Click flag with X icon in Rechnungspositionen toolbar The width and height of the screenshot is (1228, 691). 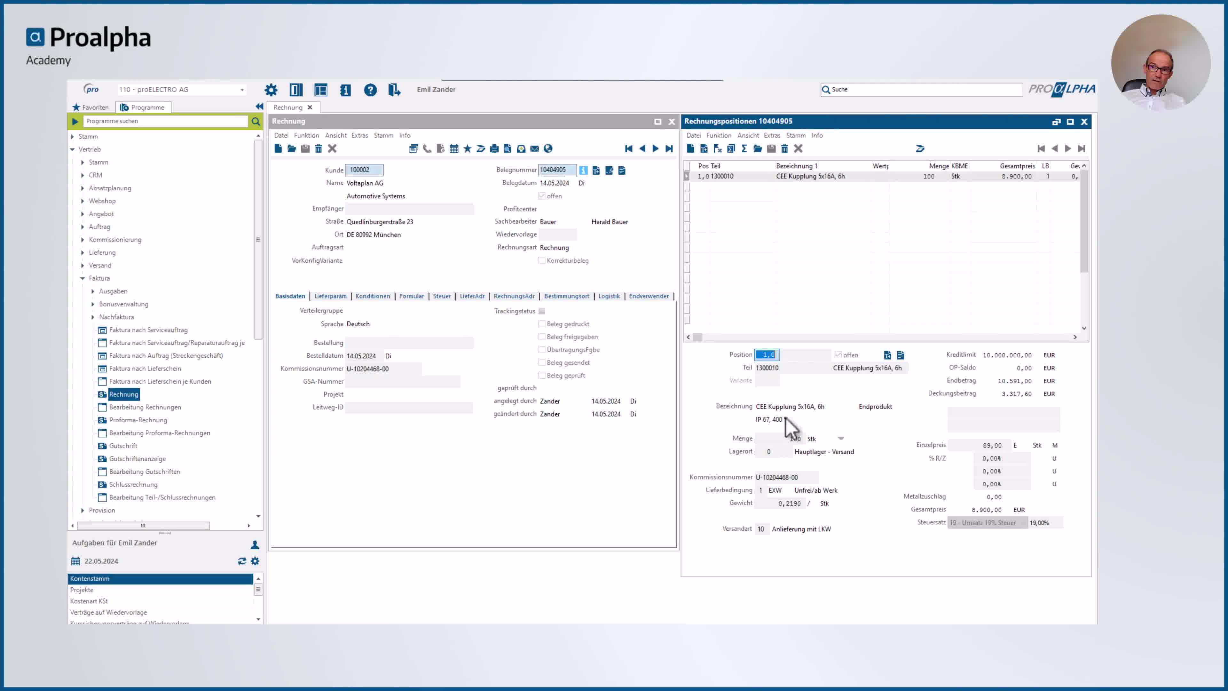click(717, 149)
